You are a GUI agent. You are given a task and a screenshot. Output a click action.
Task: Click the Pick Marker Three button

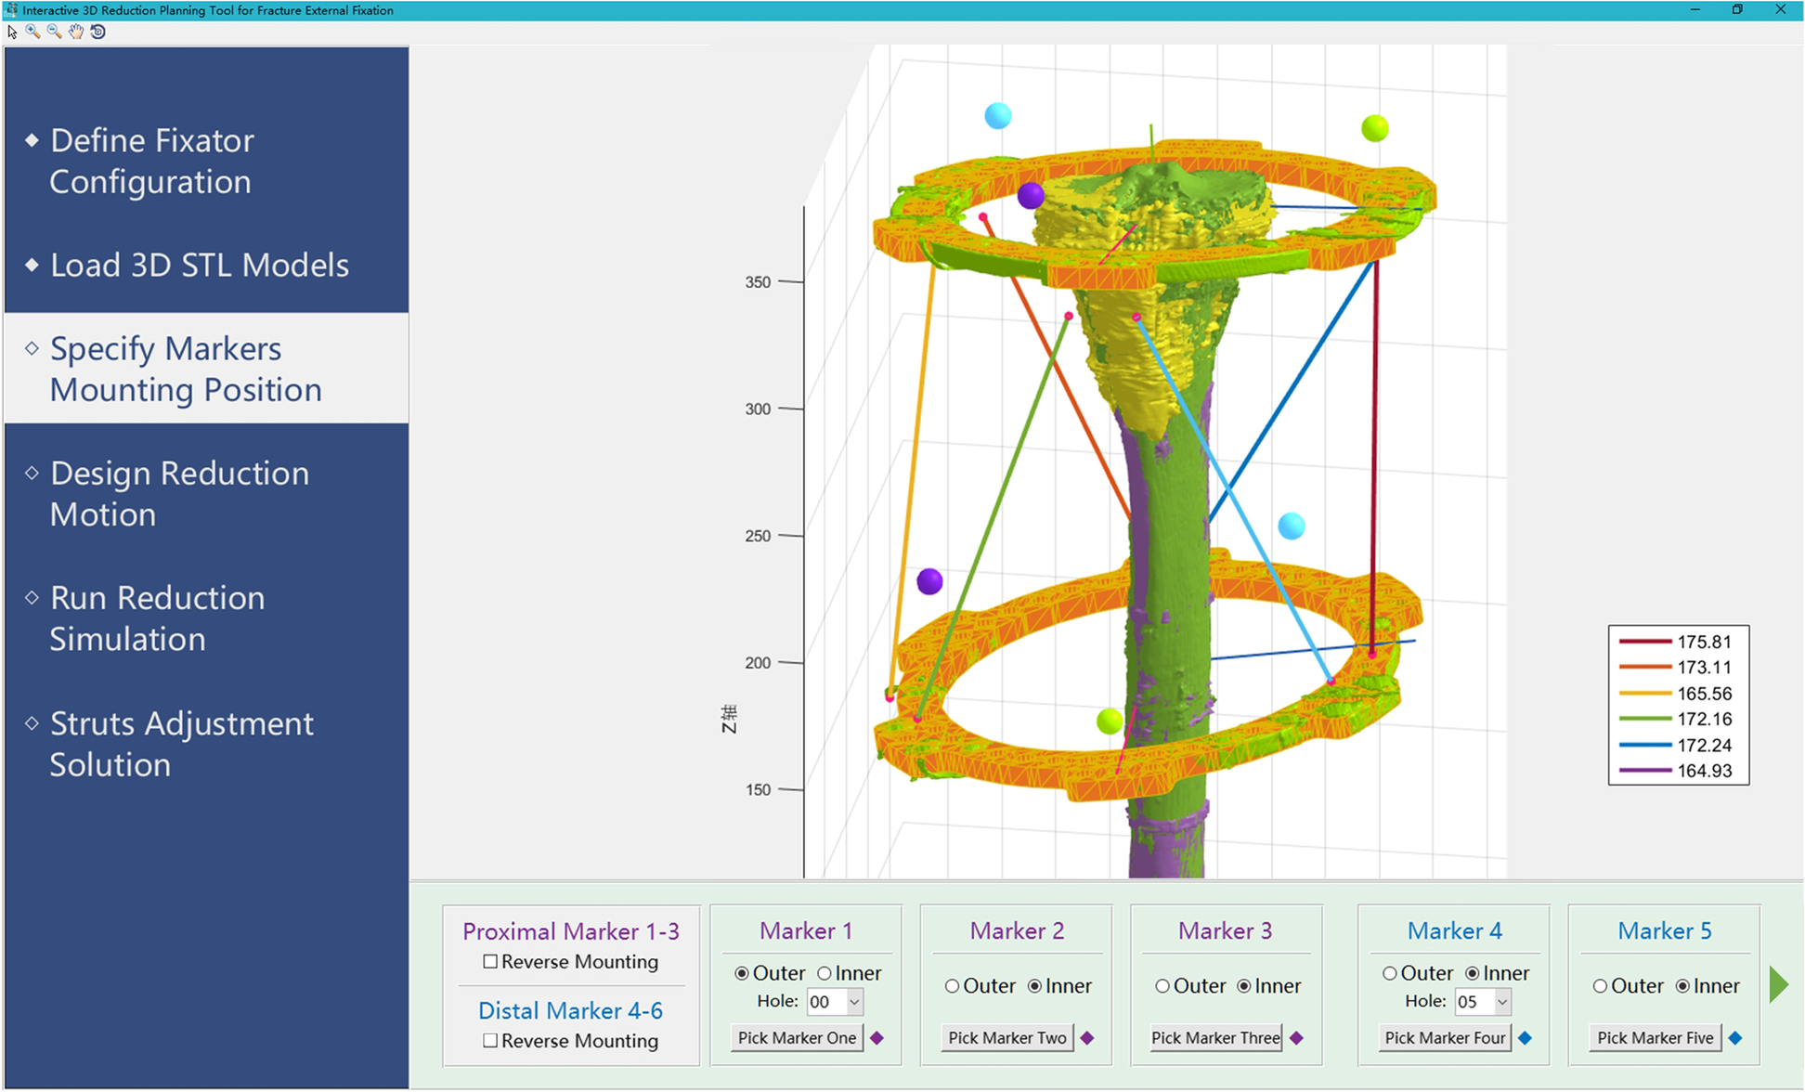point(1215,1037)
